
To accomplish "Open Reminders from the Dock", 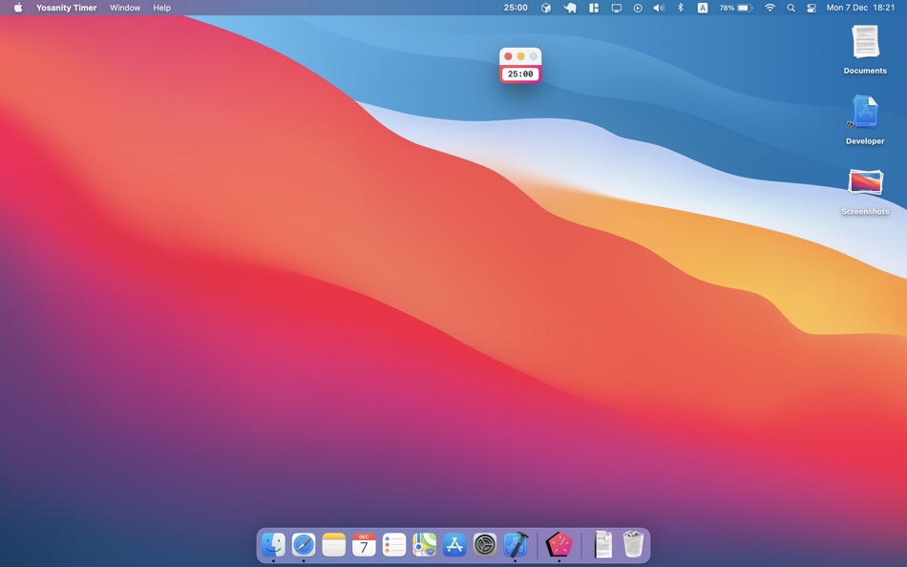I will coord(394,544).
